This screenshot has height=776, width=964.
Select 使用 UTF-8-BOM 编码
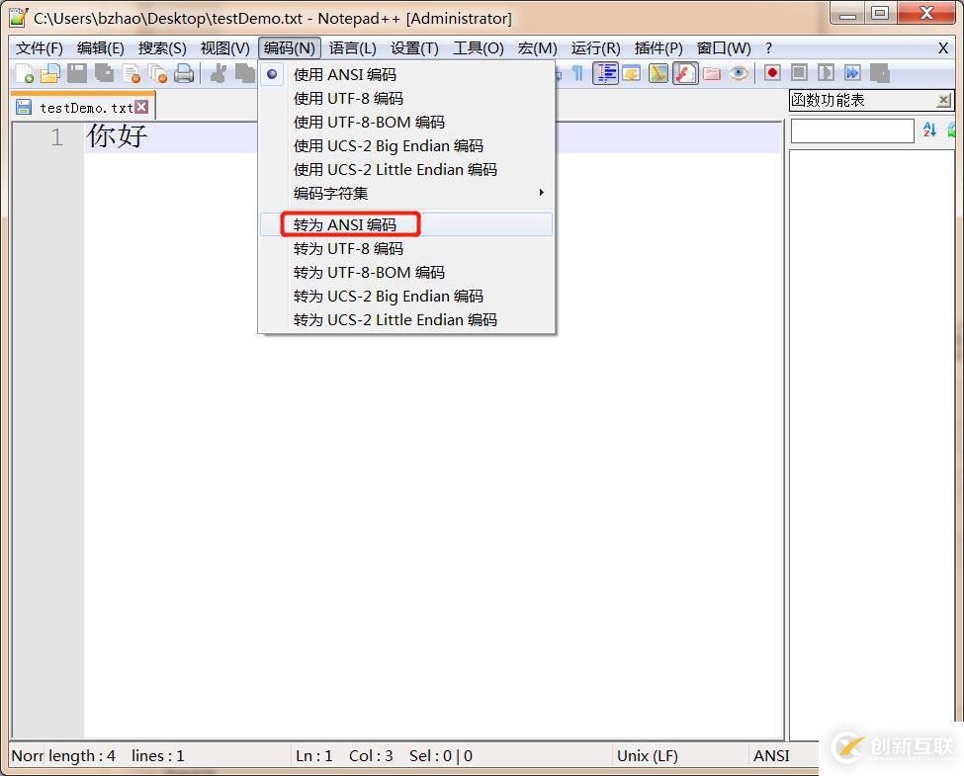click(406, 122)
